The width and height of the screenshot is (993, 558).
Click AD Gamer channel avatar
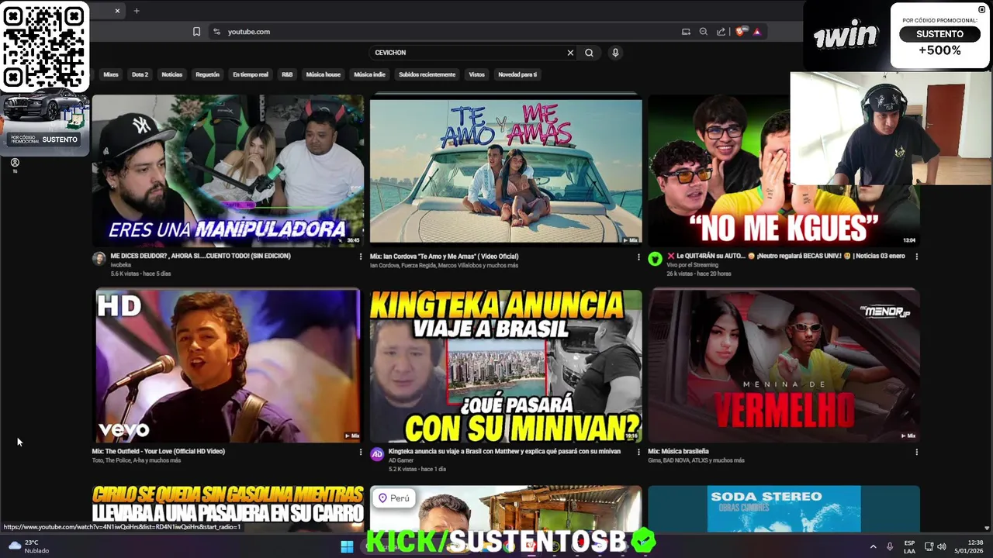377,454
